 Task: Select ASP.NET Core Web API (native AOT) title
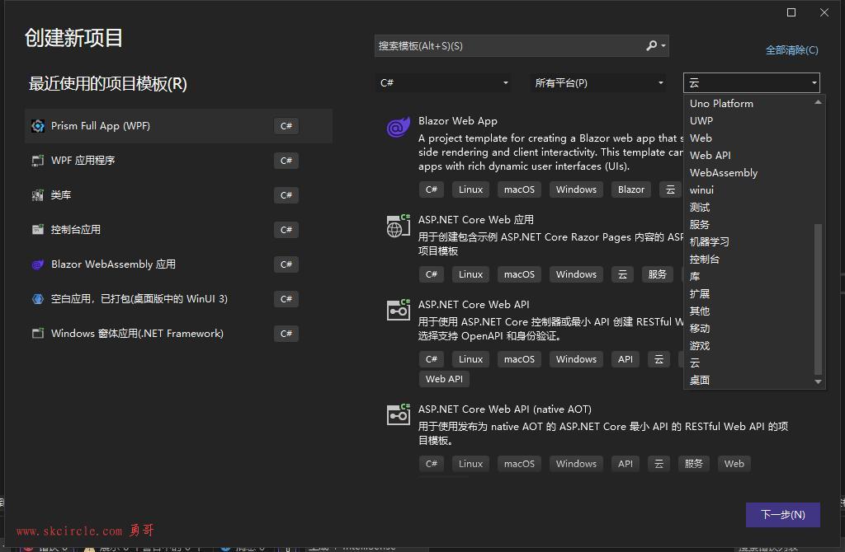(504, 409)
